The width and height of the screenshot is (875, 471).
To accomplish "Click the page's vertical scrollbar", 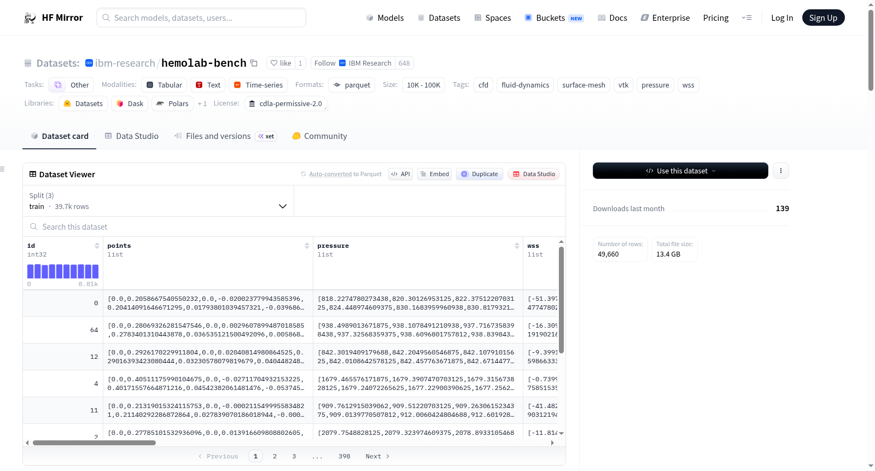I will click(x=871, y=50).
